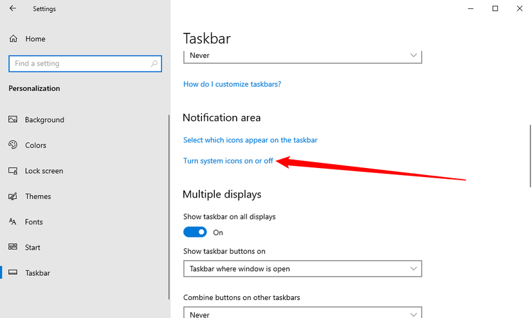Focus the 'Find a setting' search box

coord(77,64)
